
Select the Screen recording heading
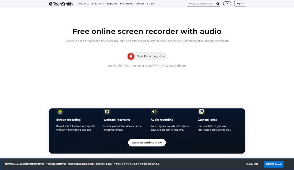click(68, 120)
